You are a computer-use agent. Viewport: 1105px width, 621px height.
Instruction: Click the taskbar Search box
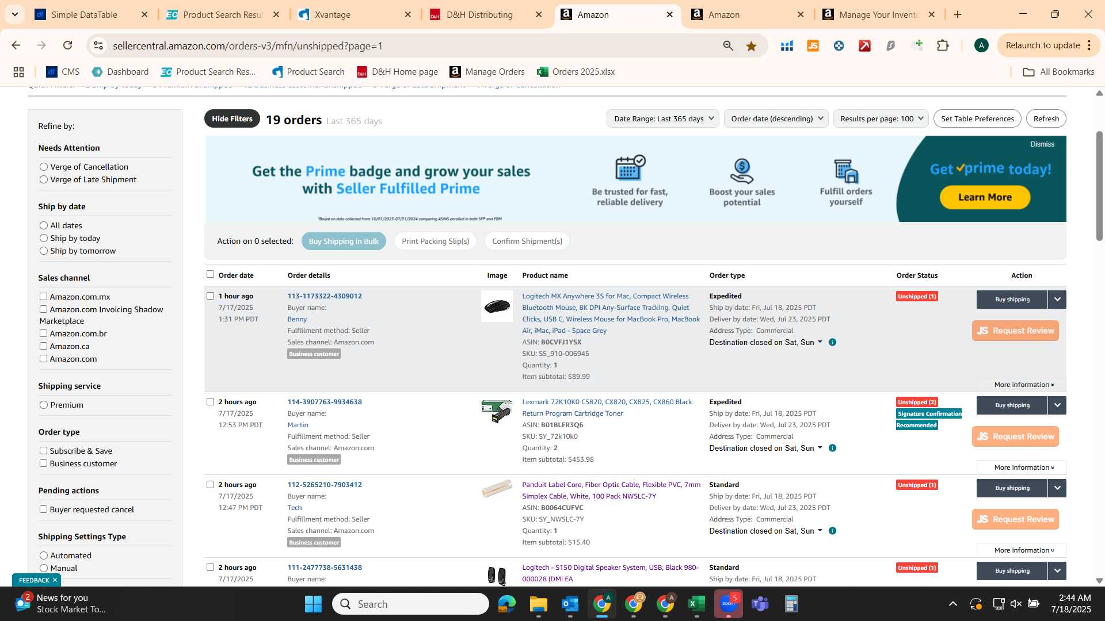[x=410, y=604]
